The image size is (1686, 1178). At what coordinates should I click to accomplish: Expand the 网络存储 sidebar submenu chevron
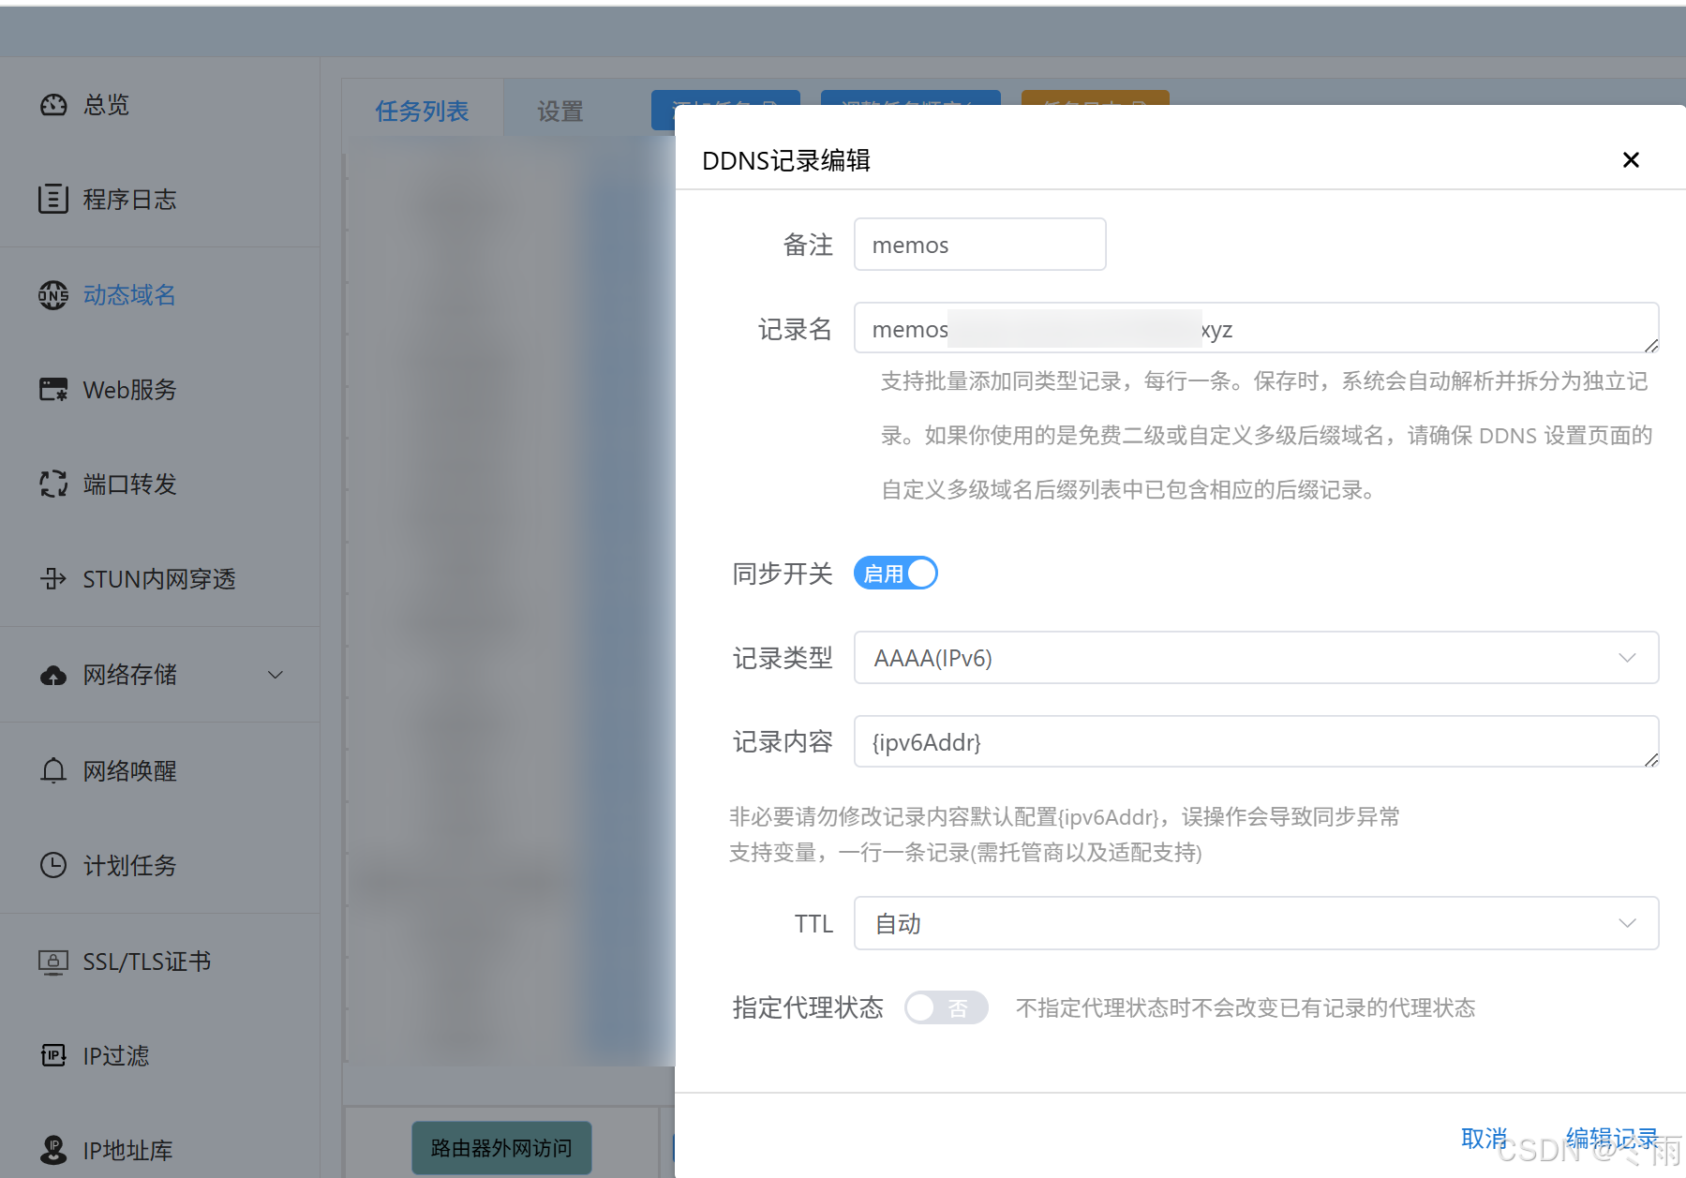tap(276, 675)
